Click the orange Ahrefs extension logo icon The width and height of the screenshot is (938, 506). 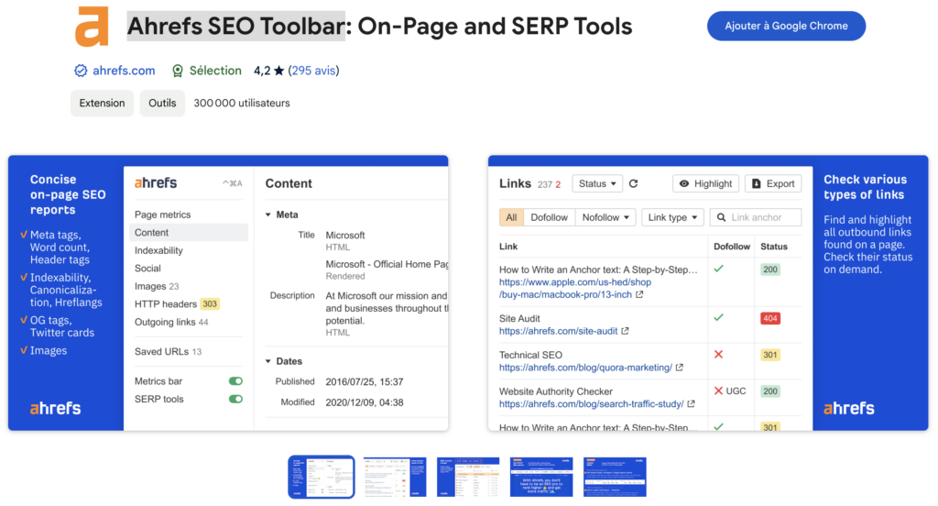(92, 25)
